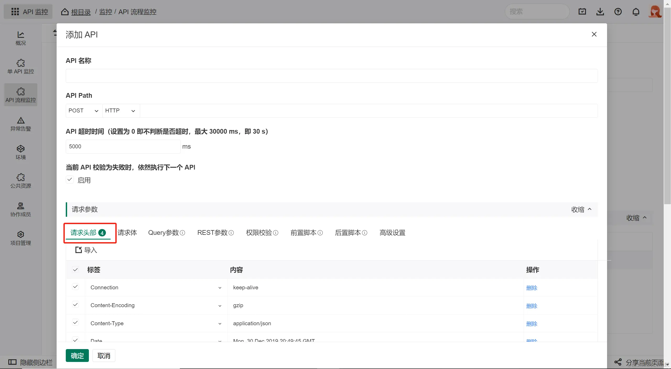Viewport: 671px width, 369px height.
Task: Switch to the 高级设置 tab
Action: point(392,233)
